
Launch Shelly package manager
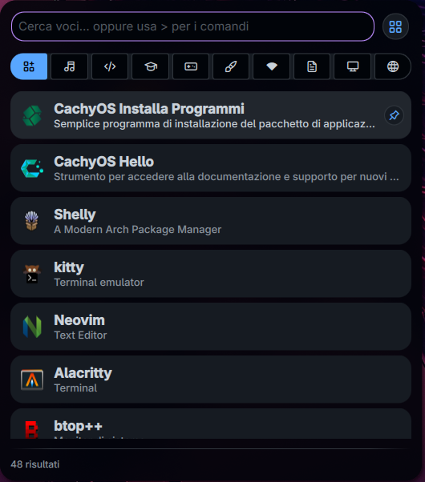point(211,221)
